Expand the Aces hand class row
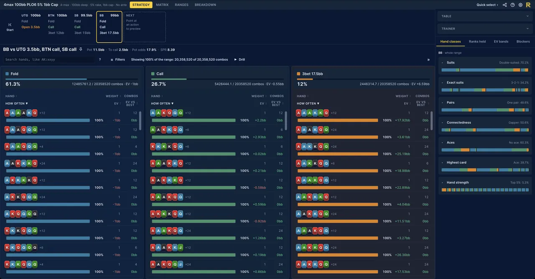 coord(485,147)
